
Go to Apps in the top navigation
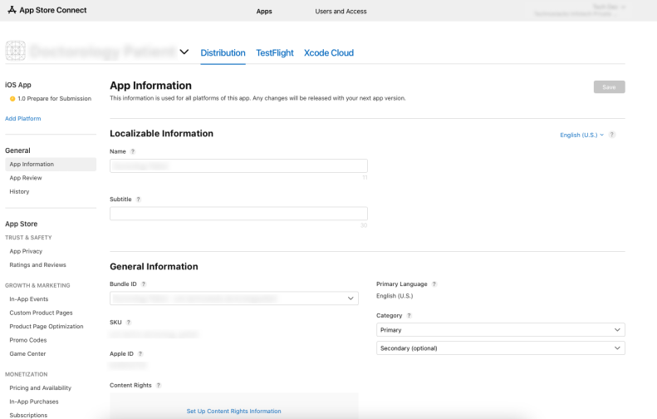(264, 12)
